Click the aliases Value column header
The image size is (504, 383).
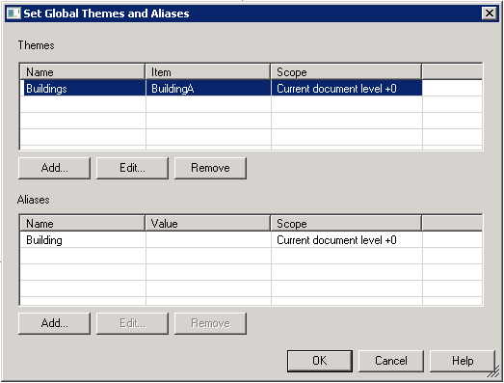208,224
